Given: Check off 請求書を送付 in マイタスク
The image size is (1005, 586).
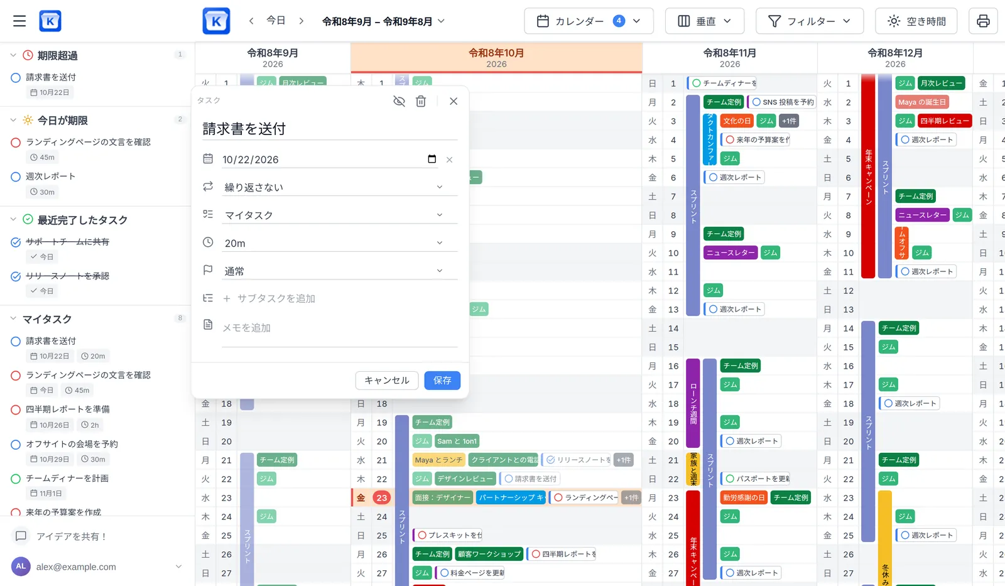Looking at the screenshot, I should click(x=16, y=342).
